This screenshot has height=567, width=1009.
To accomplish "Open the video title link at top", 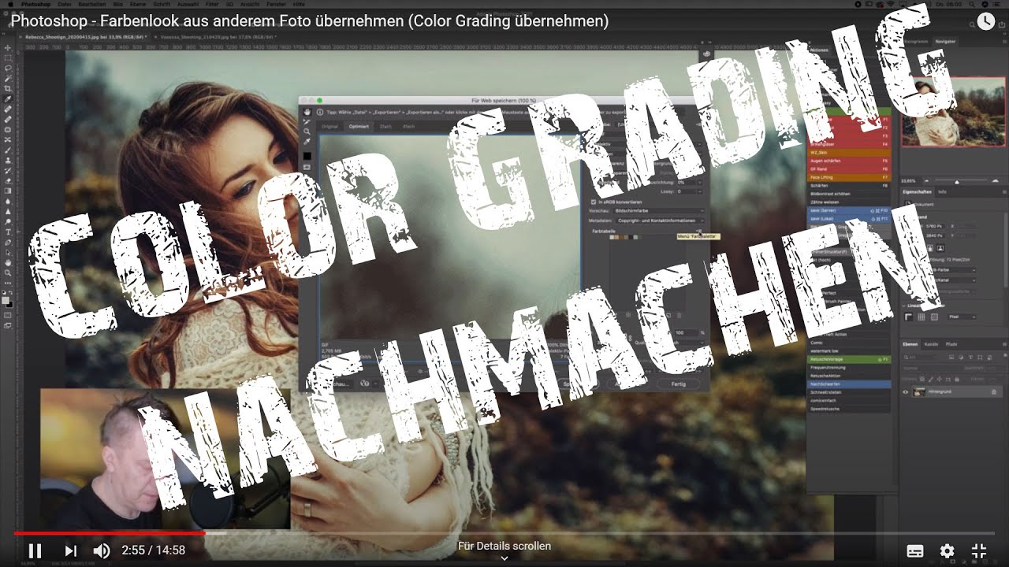I will [x=310, y=21].
